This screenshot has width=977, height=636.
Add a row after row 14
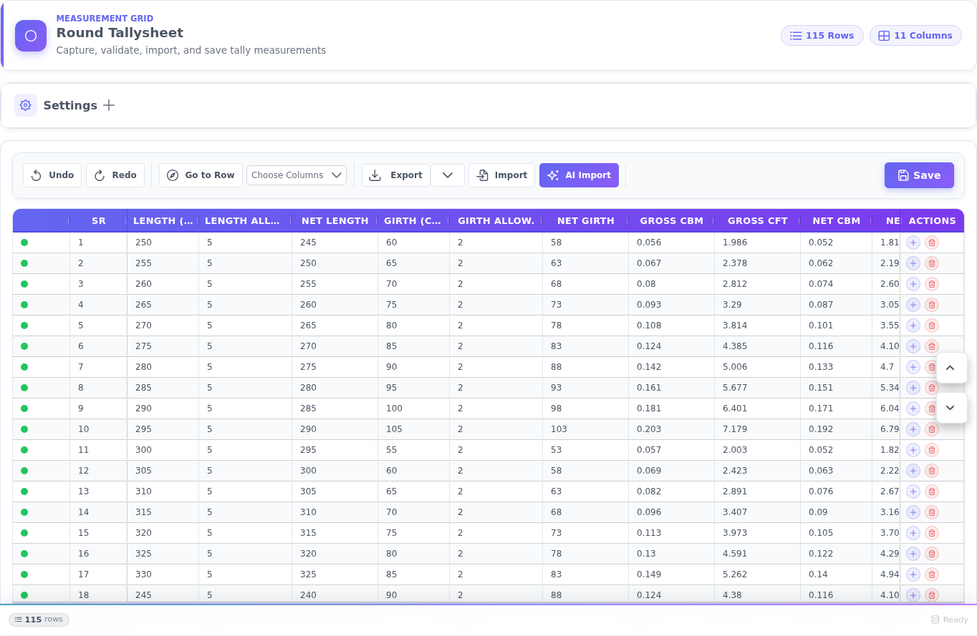[913, 512]
